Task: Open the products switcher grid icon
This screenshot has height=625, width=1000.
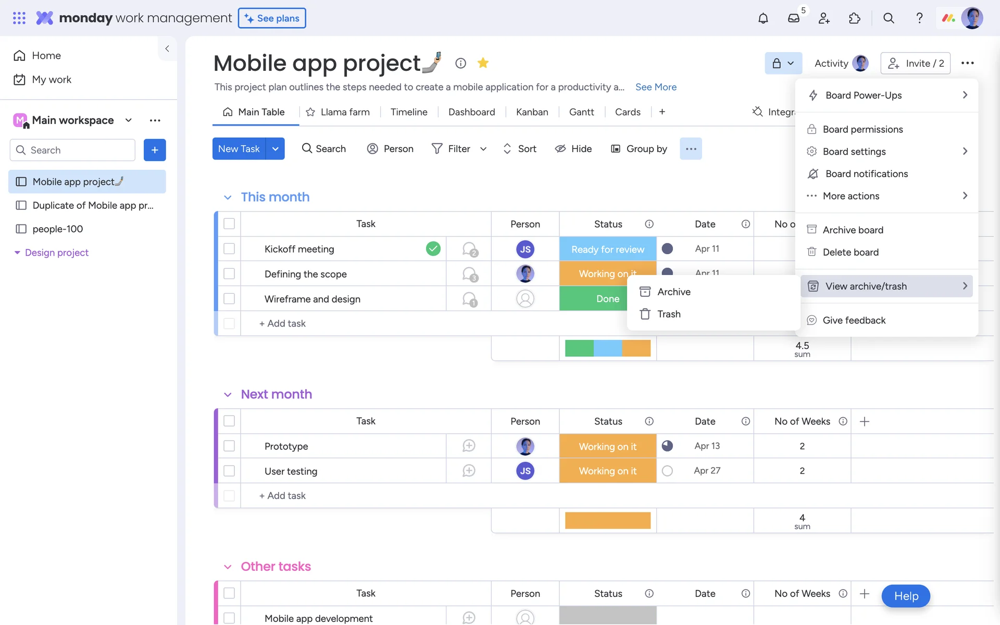Action: pos(19,18)
